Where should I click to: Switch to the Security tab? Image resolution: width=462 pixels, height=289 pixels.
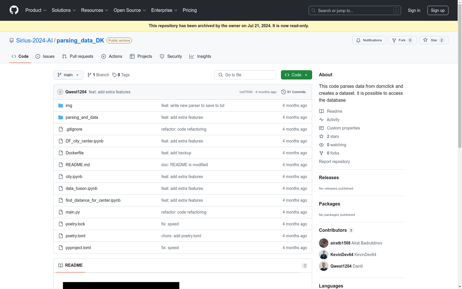coord(171,56)
